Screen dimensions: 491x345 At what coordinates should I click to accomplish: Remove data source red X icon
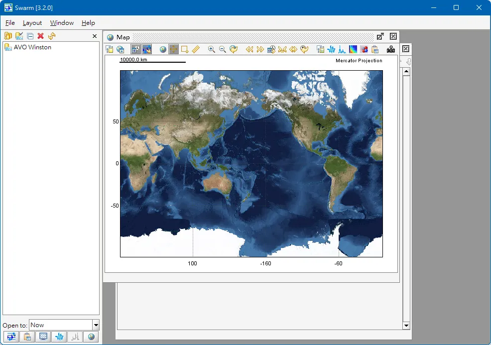[41, 36]
